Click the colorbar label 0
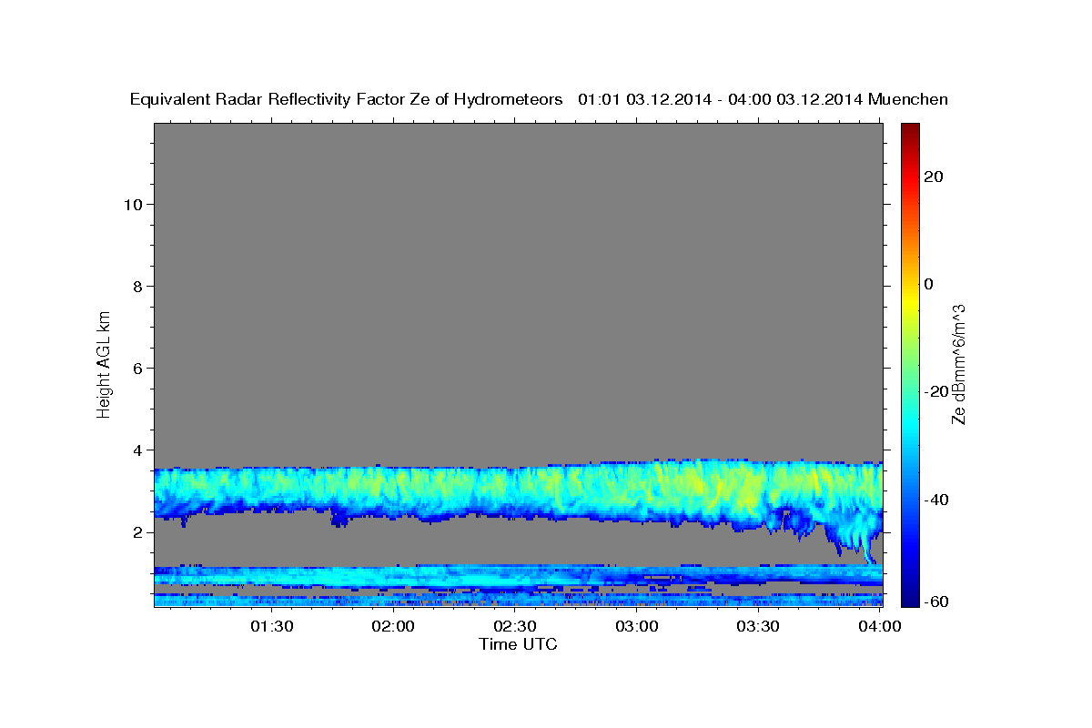The width and height of the screenshot is (1092, 728). [929, 284]
